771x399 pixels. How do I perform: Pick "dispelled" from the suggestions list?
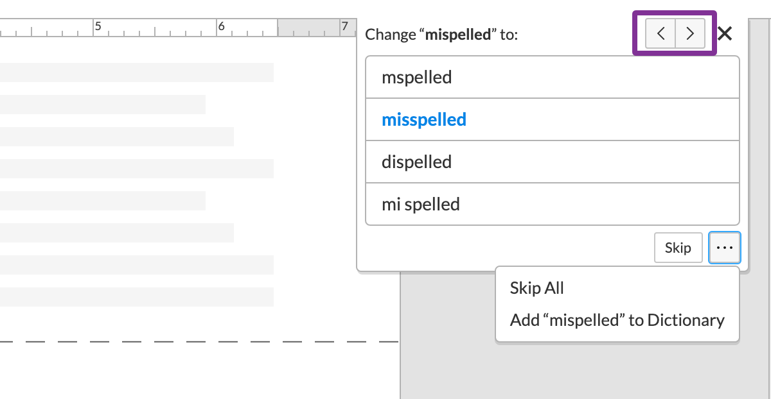tap(552, 162)
